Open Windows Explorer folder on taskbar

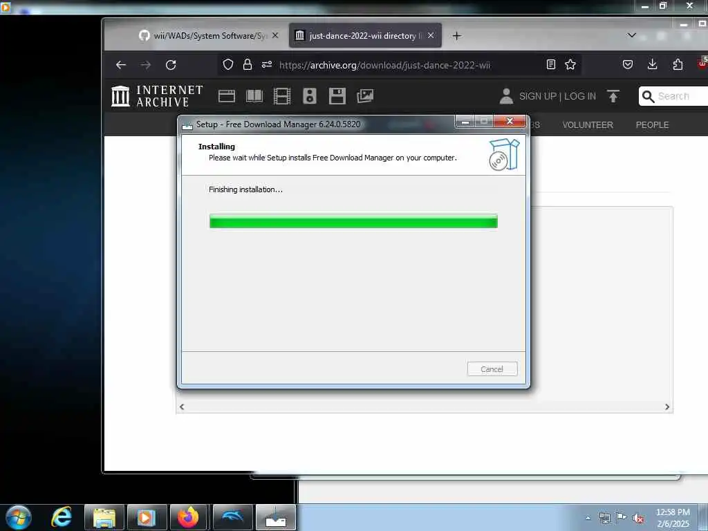point(104,518)
